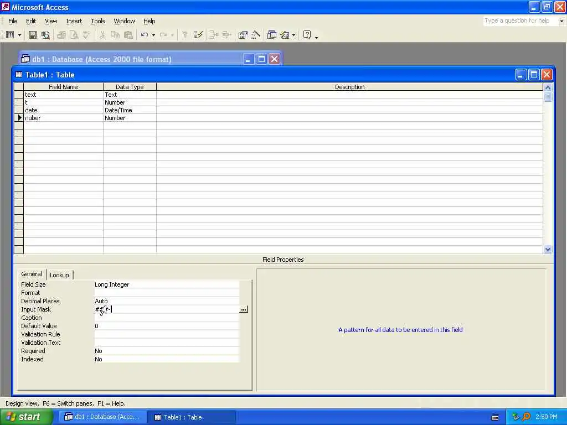The height and width of the screenshot is (425, 567).
Task: Open the help question box dropdown
Action: click(x=561, y=21)
